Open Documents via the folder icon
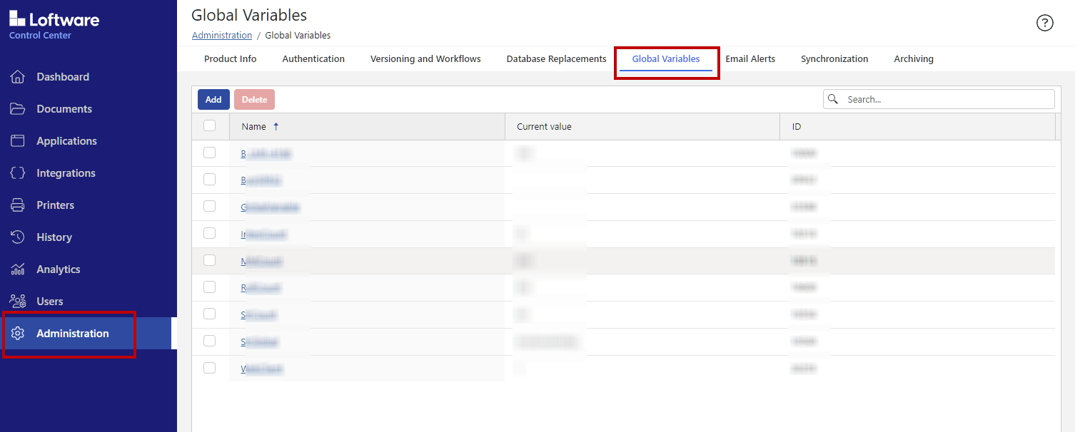1075x432 pixels. tap(18, 109)
